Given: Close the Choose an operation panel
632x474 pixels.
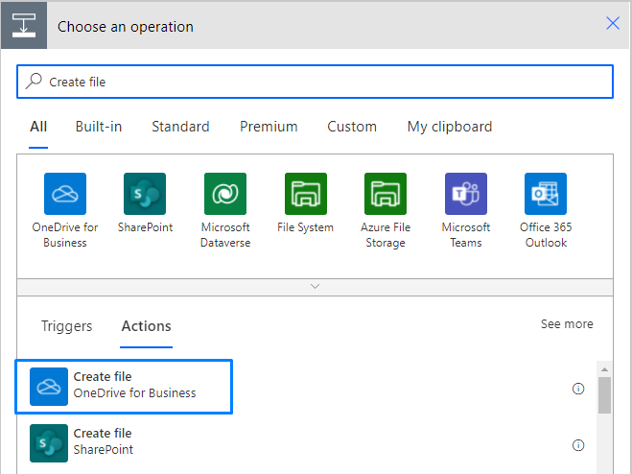Looking at the screenshot, I should point(613,23).
